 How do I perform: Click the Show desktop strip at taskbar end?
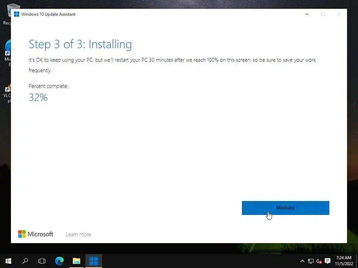tap(357, 261)
